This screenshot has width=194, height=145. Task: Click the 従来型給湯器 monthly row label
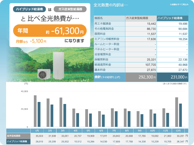tap(18, 136)
